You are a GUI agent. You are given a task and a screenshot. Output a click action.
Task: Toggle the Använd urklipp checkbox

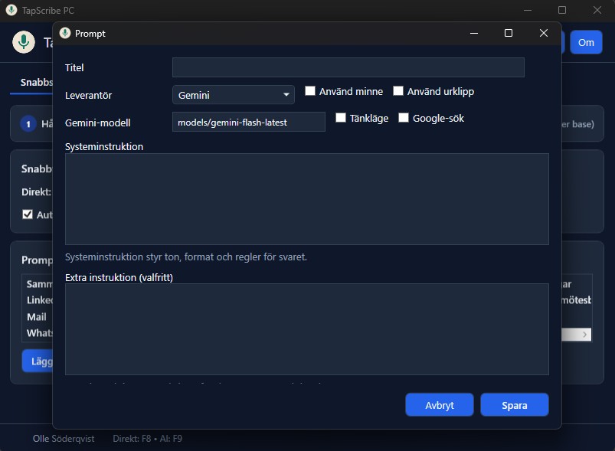point(398,91)
